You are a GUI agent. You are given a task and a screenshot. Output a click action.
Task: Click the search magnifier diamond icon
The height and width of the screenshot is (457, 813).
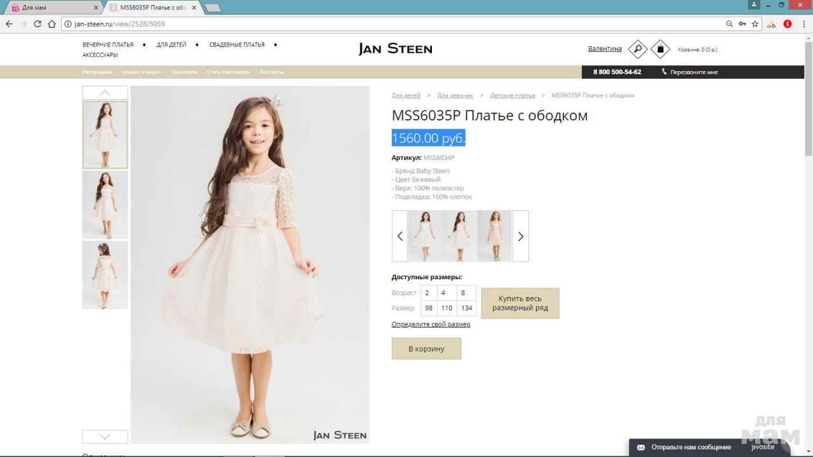637,49
